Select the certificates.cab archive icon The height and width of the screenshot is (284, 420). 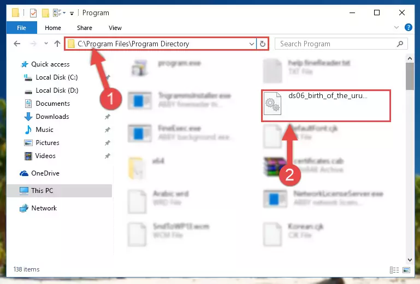coord(274,166)
